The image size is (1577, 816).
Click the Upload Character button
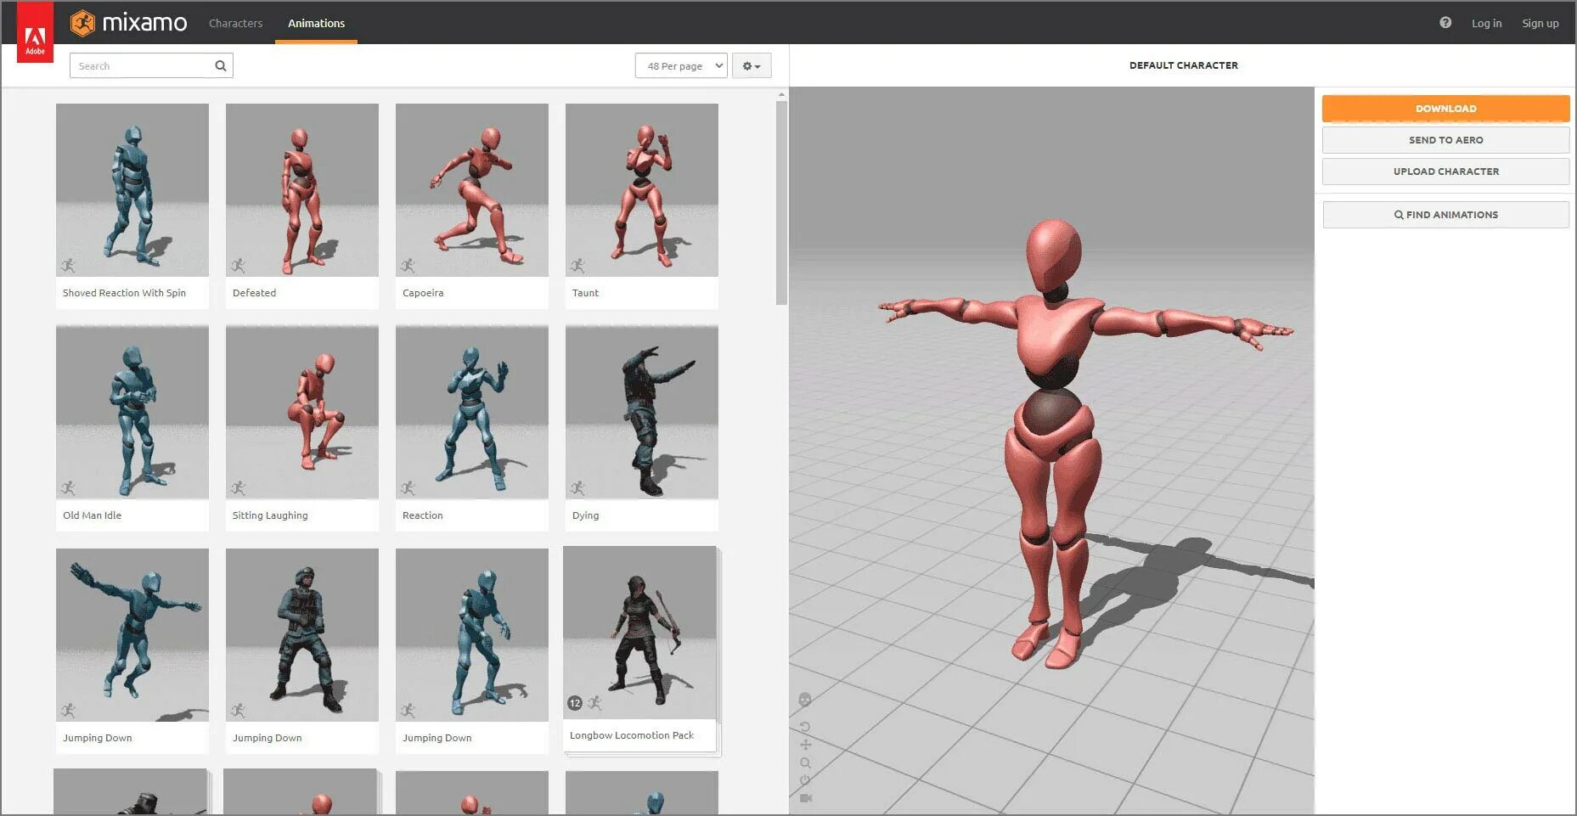point(1445,172)
